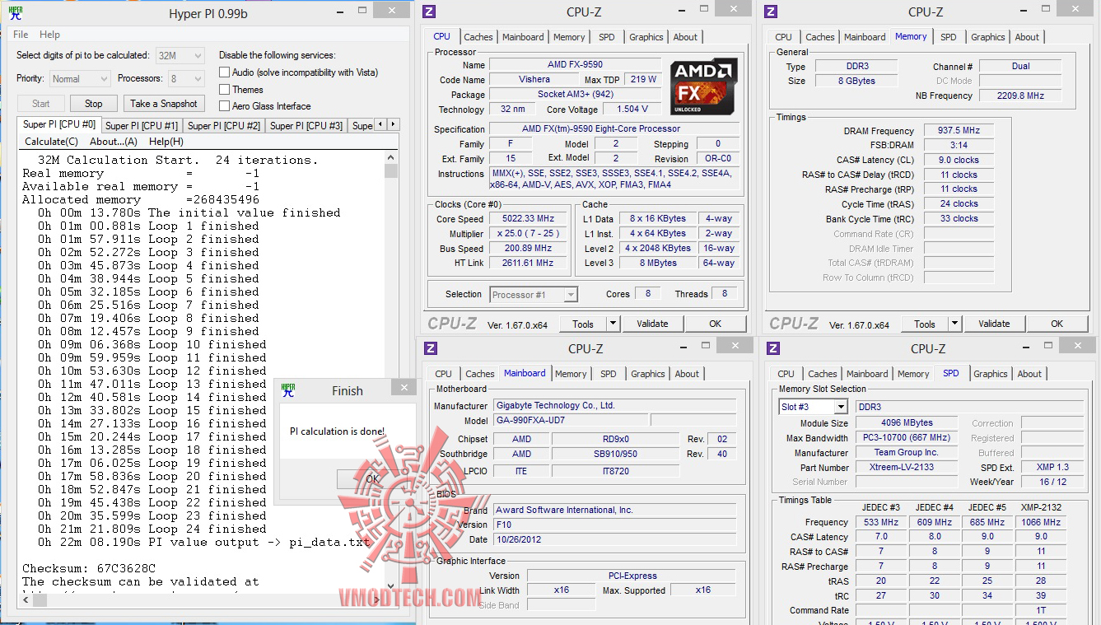Open the File menu in Hyper PI
This screenshot has width=1101, height=625.
[21, 35]
